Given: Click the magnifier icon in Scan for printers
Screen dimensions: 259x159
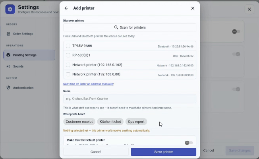Looking at the screenshot, I should point(116,27).
